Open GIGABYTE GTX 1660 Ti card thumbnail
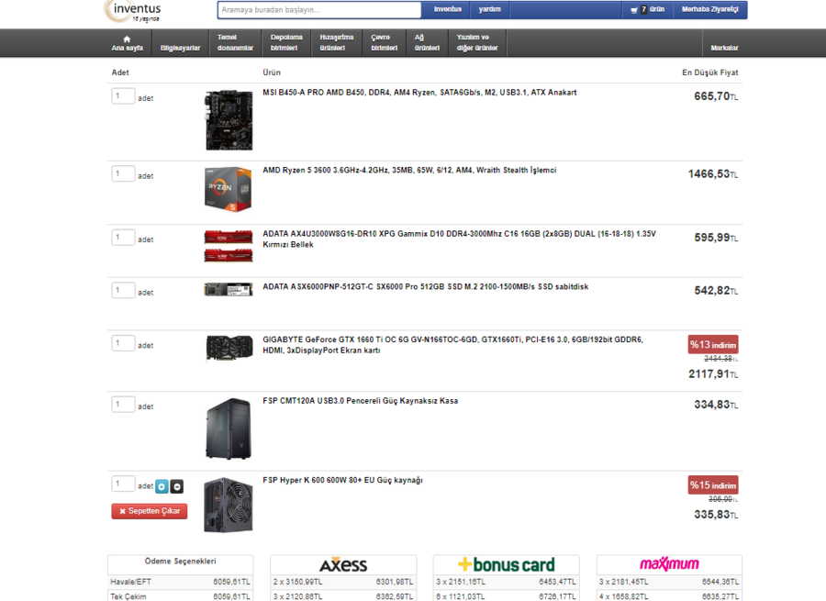This screenshot has width=826, height=601. 229,348
